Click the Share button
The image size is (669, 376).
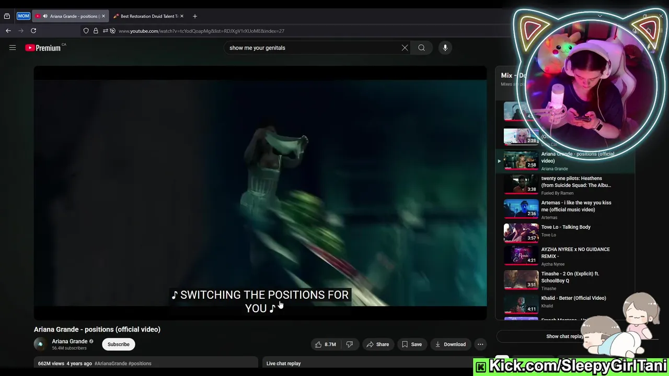[x=378, y=344]
